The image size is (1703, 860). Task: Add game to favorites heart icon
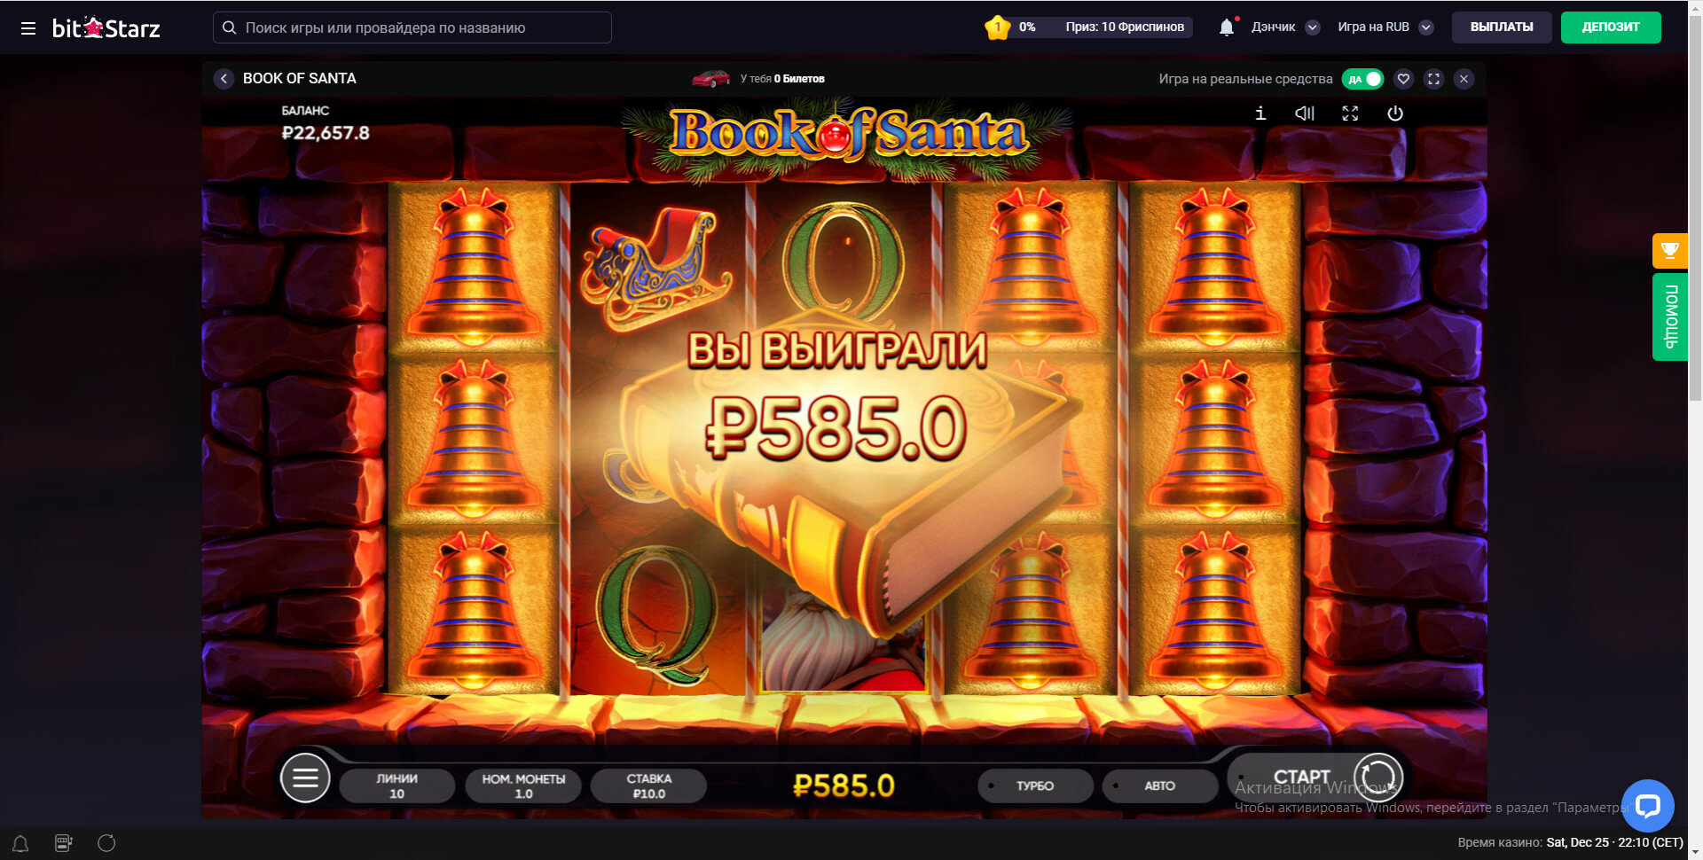click(x=1403, y=79)
